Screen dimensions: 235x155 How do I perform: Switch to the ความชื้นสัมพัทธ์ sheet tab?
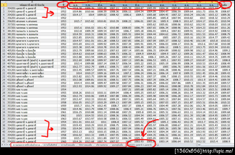click(x=51, y=145)
